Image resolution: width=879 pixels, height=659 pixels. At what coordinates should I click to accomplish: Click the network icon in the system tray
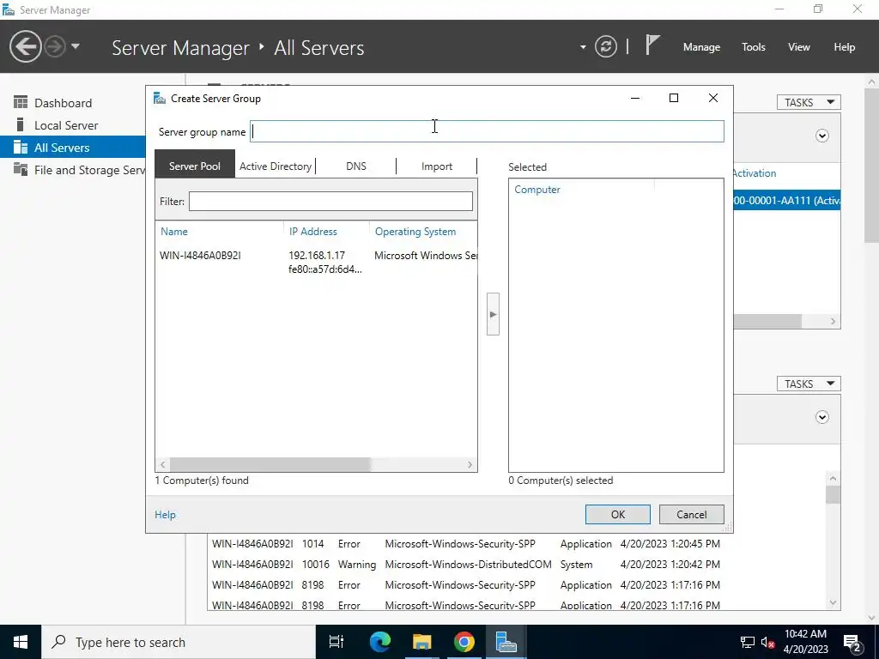(x=748, y=642)
